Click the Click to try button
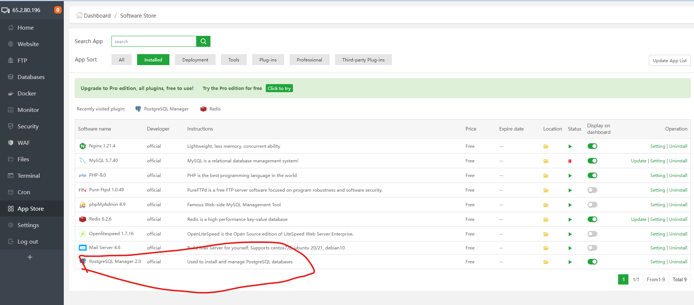This screenshot has width=694, height=305. coord(279,88)
